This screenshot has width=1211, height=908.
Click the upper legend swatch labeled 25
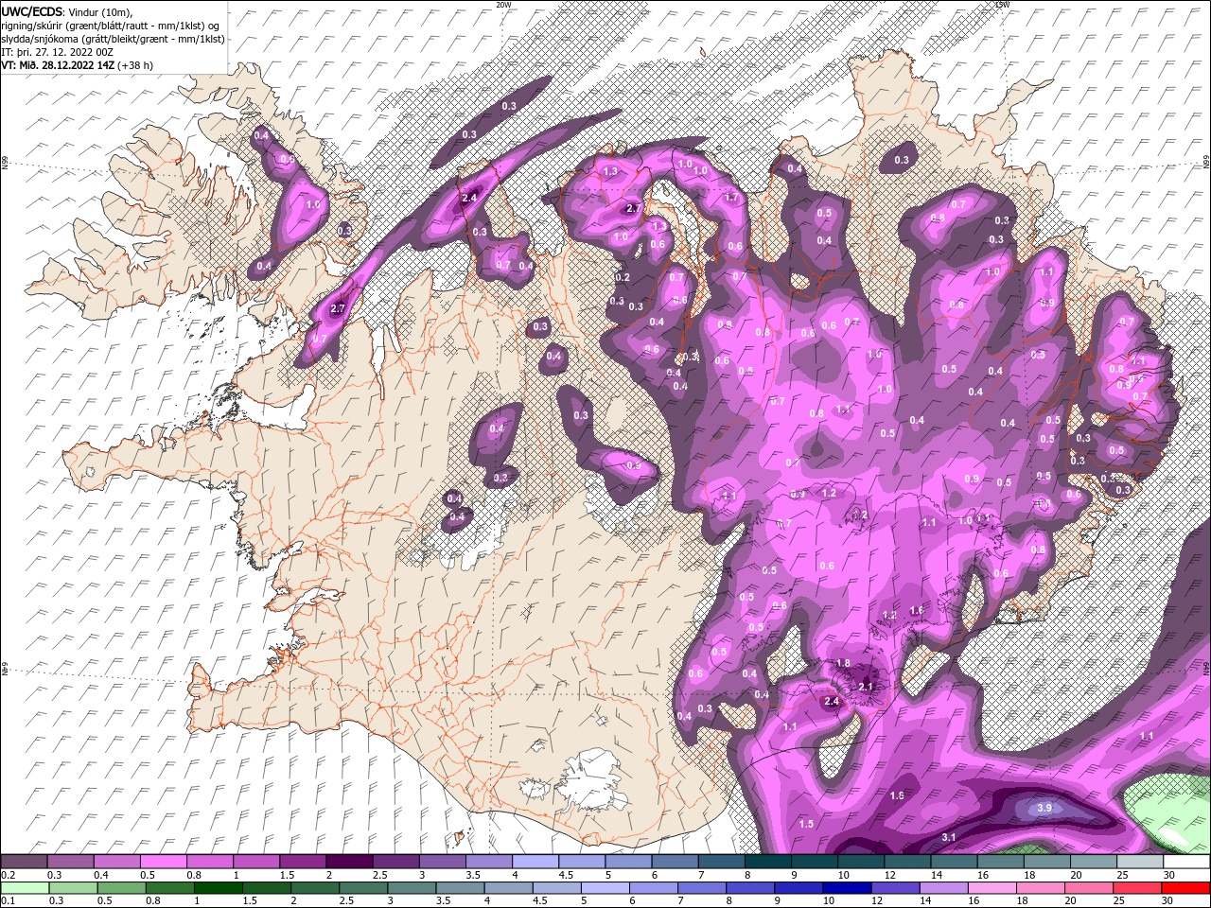pos(1141,862)
